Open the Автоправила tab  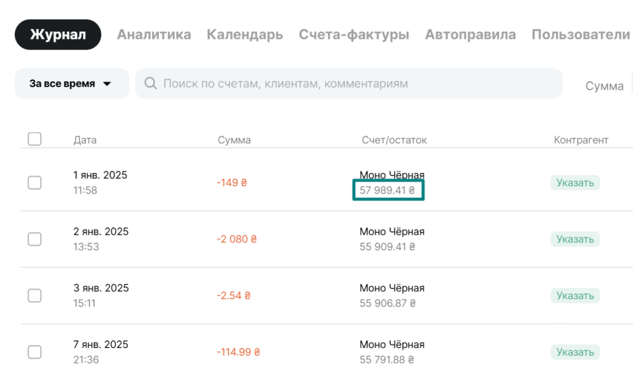click(x=470, y=35)
